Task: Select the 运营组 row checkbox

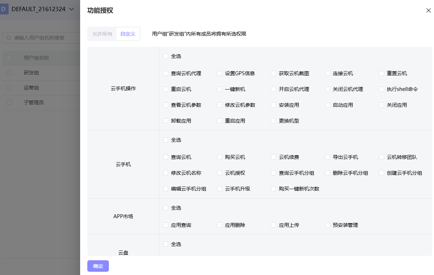Action: click(9, 88)
